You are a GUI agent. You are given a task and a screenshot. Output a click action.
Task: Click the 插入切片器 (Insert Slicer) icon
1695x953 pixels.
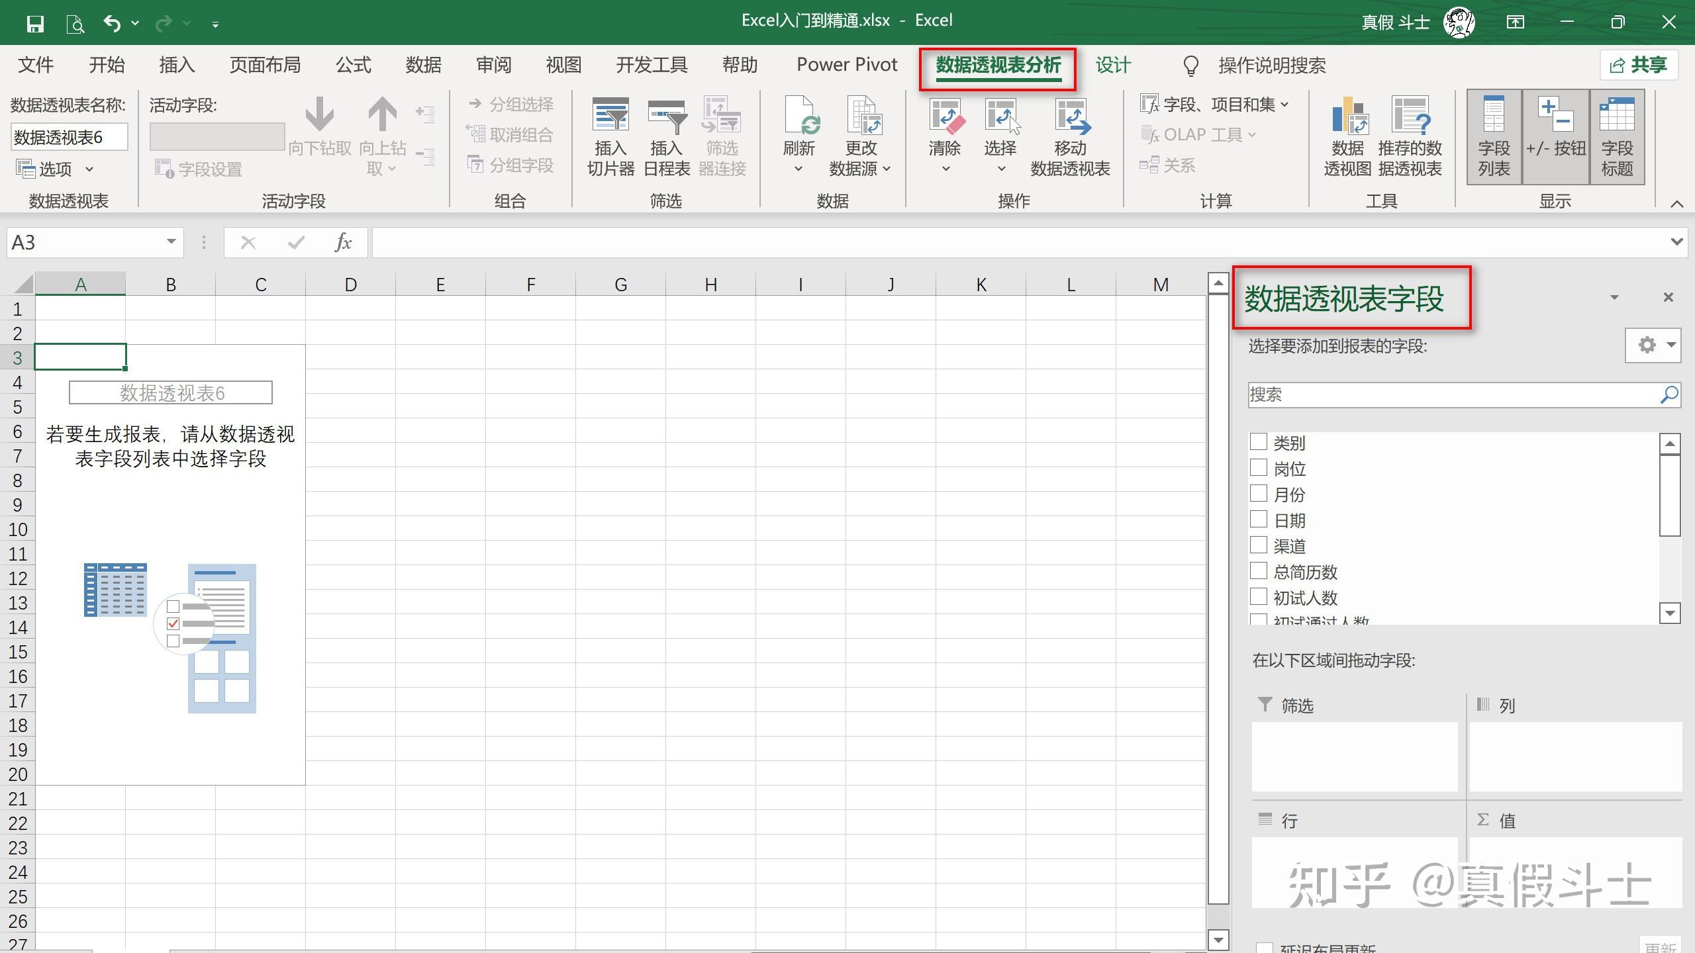tap(610, 116)
